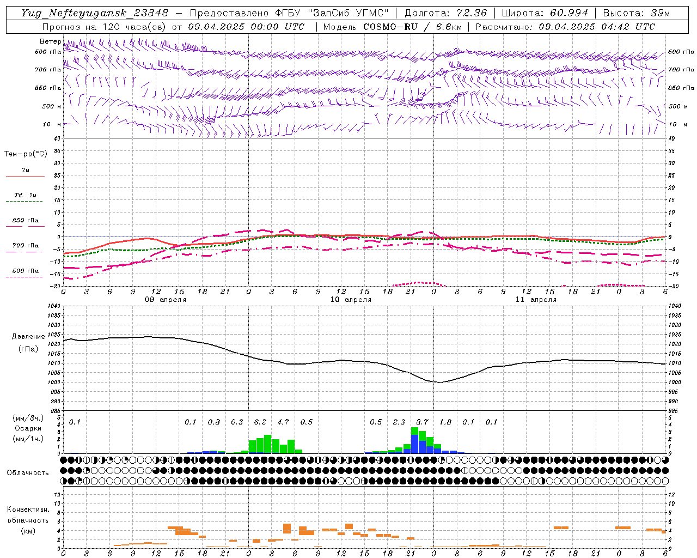Click the (мм/3ч.) unit label
The width and height of the screenshot is (697, 558).
pyautogui.click(x=28, y=418)
